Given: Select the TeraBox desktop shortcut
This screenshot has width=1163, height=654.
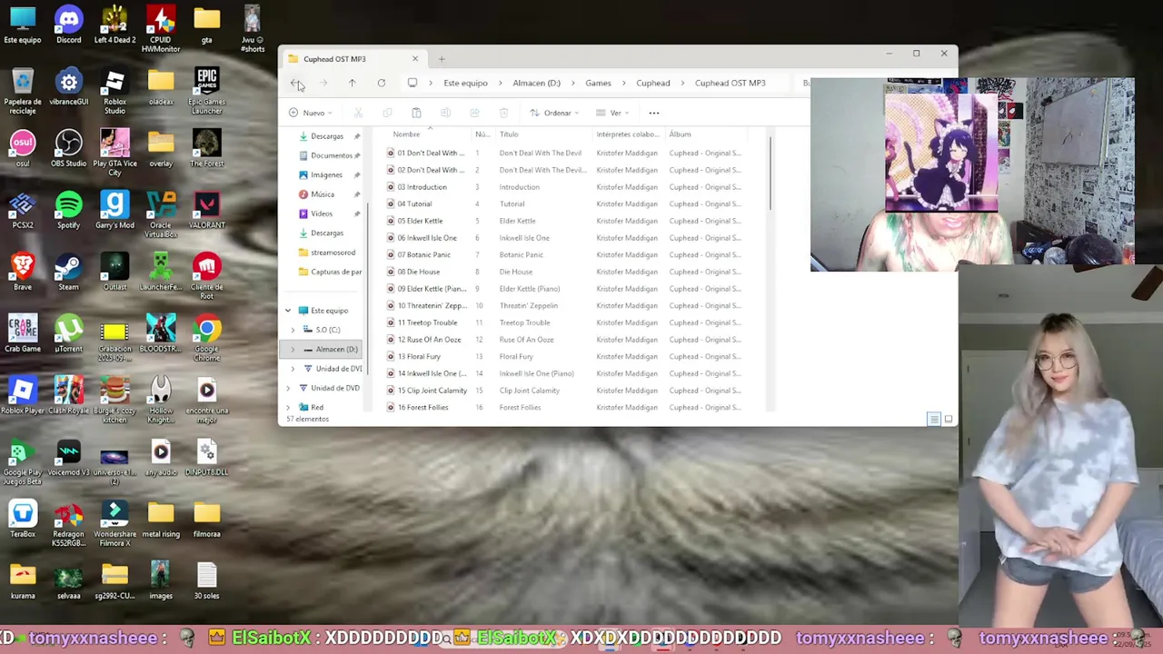Looking at the screenshot, I should 23,520.
